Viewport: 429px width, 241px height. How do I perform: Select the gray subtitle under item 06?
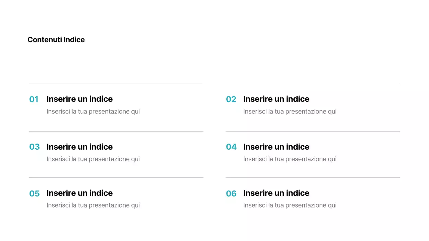290,205
